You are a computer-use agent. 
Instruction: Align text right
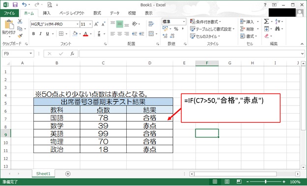(127, 34)
